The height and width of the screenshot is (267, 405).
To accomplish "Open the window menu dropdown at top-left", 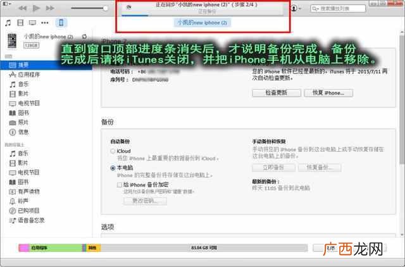I will 6,4.
